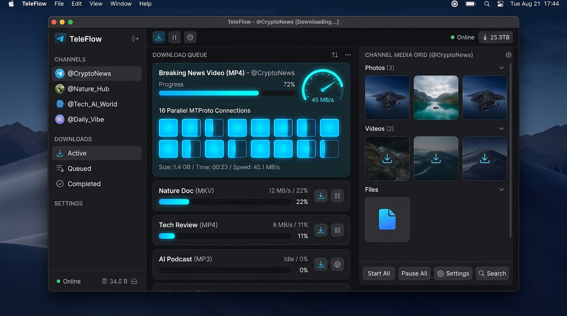Image resolution: width=567 pixels, height=316 pixels.
Task: Click the Start All button
Action: click(x=379, y=274)
